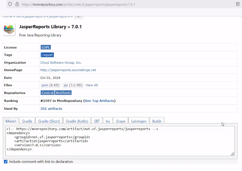The height and width of the screenshot is (171, 242).
Task: Download the jar (3.6 MB) file
Action: click(73, 85)
